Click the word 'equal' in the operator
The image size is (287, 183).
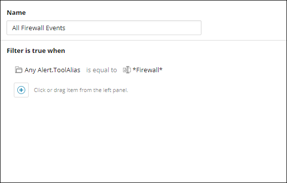click(x=101, y=70)
